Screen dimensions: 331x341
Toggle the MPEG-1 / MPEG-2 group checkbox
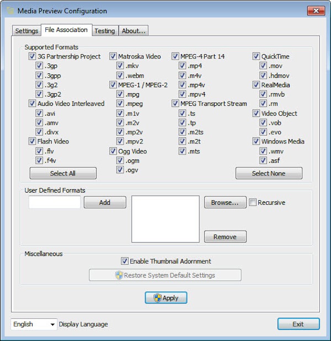pos(113,85)
